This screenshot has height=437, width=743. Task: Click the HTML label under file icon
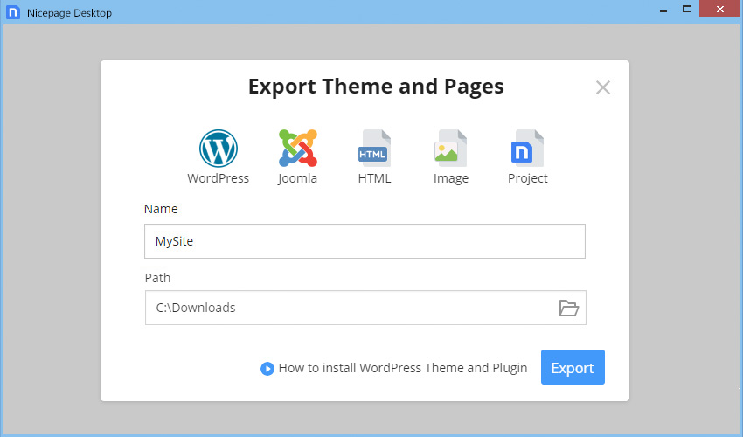(374, 178)
